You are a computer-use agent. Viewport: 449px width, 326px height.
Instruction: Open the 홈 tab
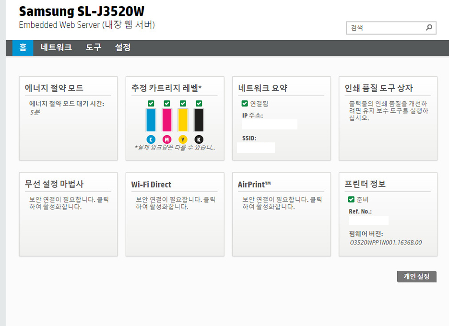pos(23,47)
